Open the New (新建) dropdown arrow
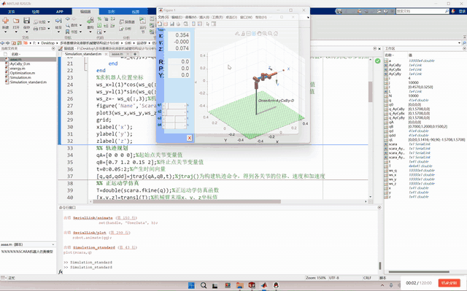 5,32
